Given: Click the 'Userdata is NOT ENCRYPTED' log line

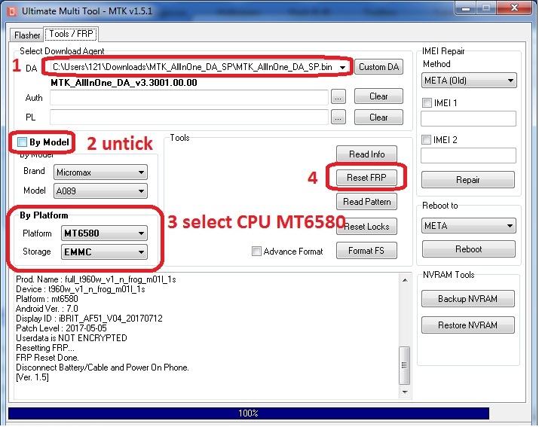Looking at the screenshot, I should tap(72, 338).
